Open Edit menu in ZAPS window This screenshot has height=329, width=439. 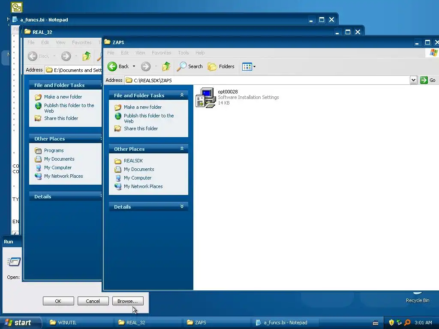(x=125, y=53)
